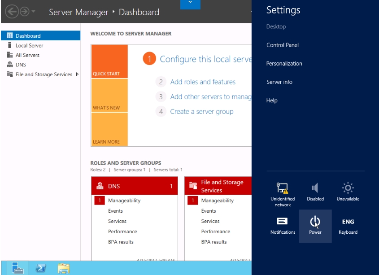The image size is (379, 275).
Task: Click the Local Server icon in sidebar
Action: 10,45
